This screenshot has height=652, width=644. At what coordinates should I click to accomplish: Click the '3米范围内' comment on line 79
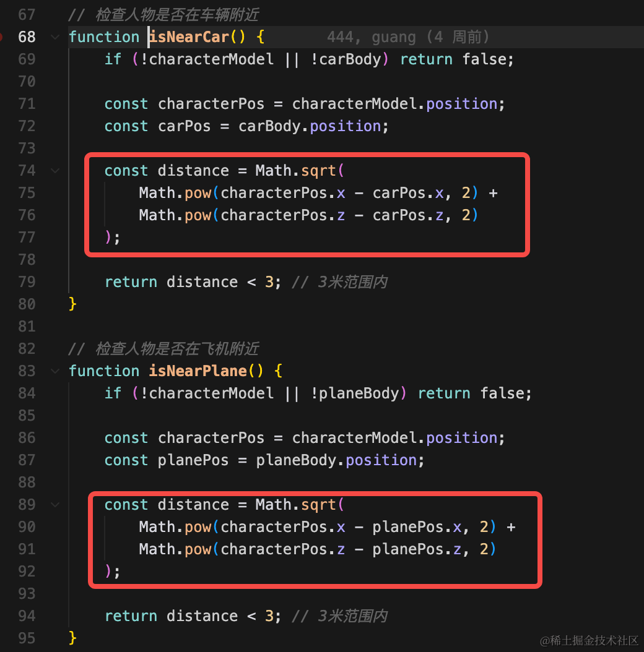point(352,282)
